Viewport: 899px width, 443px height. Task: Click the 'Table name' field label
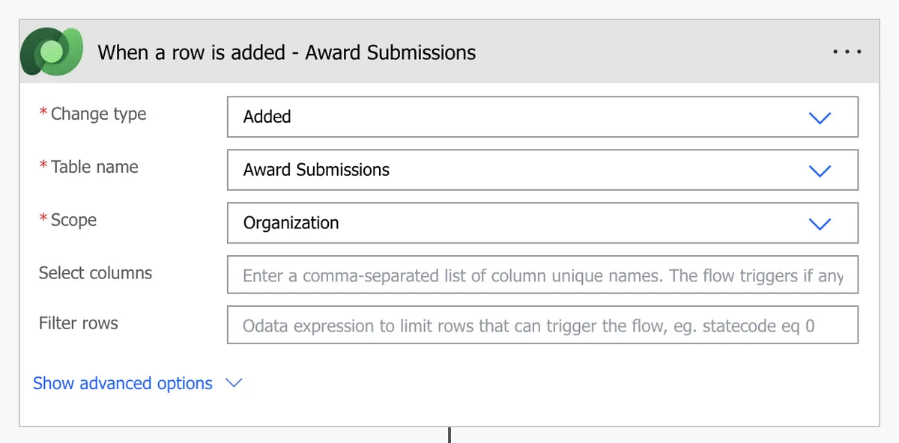pyautogui.click(x=94, y=167)
